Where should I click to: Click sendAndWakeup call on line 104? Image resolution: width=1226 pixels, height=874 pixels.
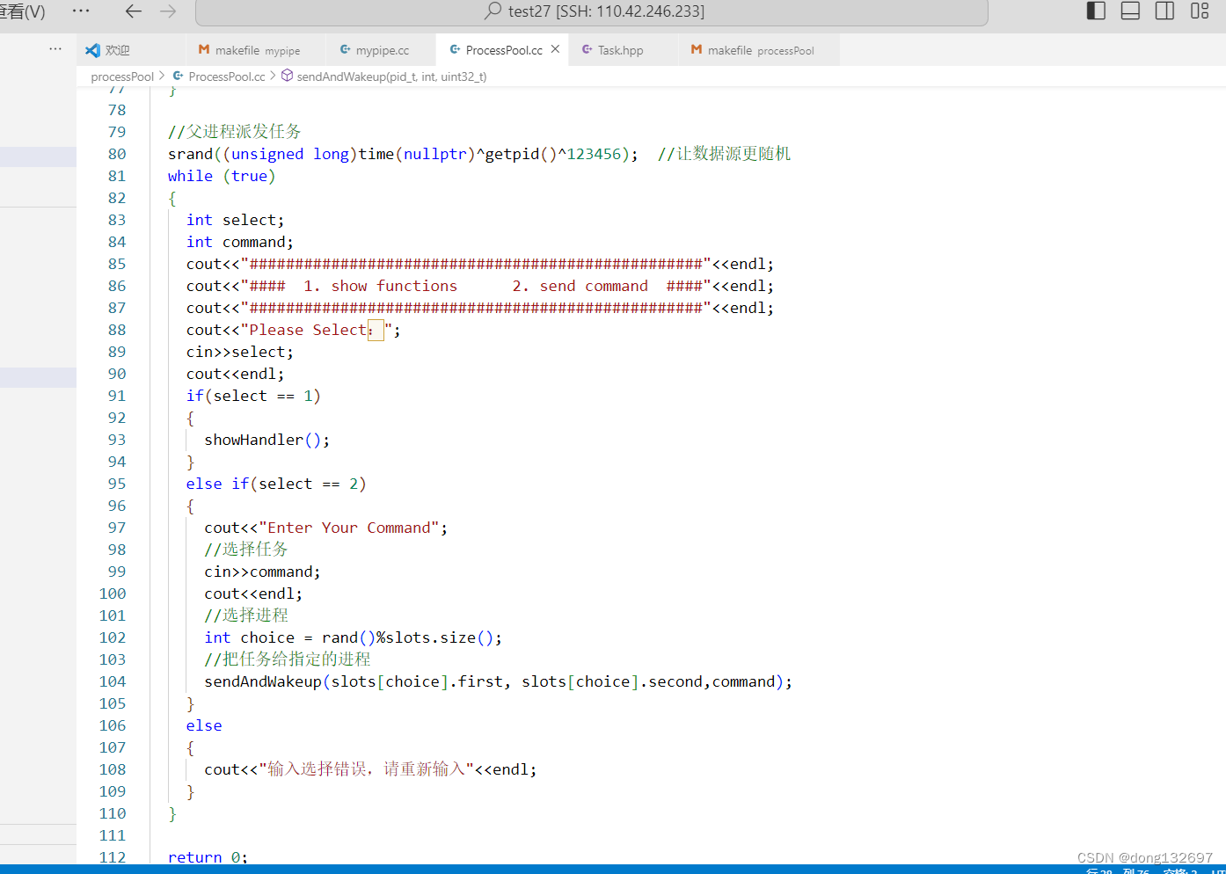[x=499, y=681]
